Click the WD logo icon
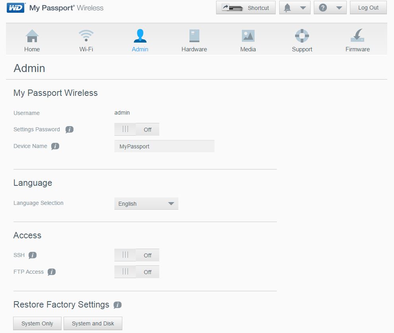This screenshot has height=333, width=394. click(x=15, y=8)
